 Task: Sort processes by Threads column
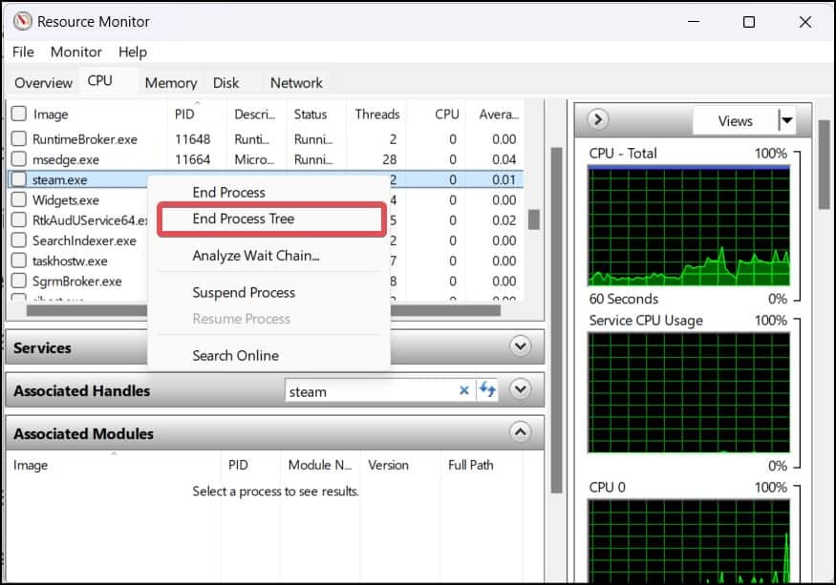377,114
